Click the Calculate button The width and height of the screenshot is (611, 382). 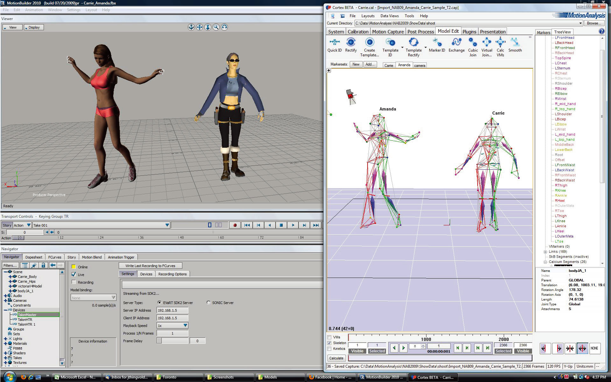coord(336,358)
